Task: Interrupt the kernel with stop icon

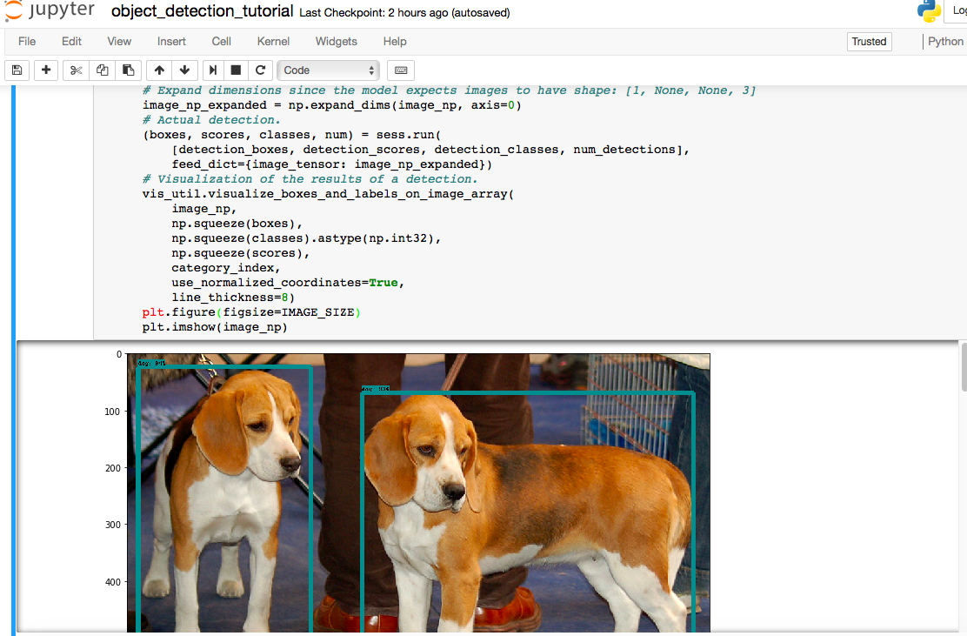Action: click(x=236, y=70)
